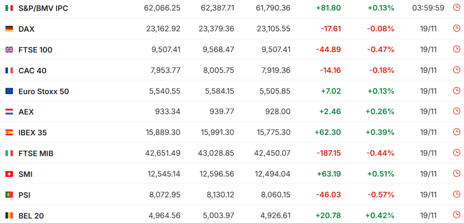Click the Portugal flag icon beside PSI
Viewport: 464px width, 223px height.
click(9, 195)
